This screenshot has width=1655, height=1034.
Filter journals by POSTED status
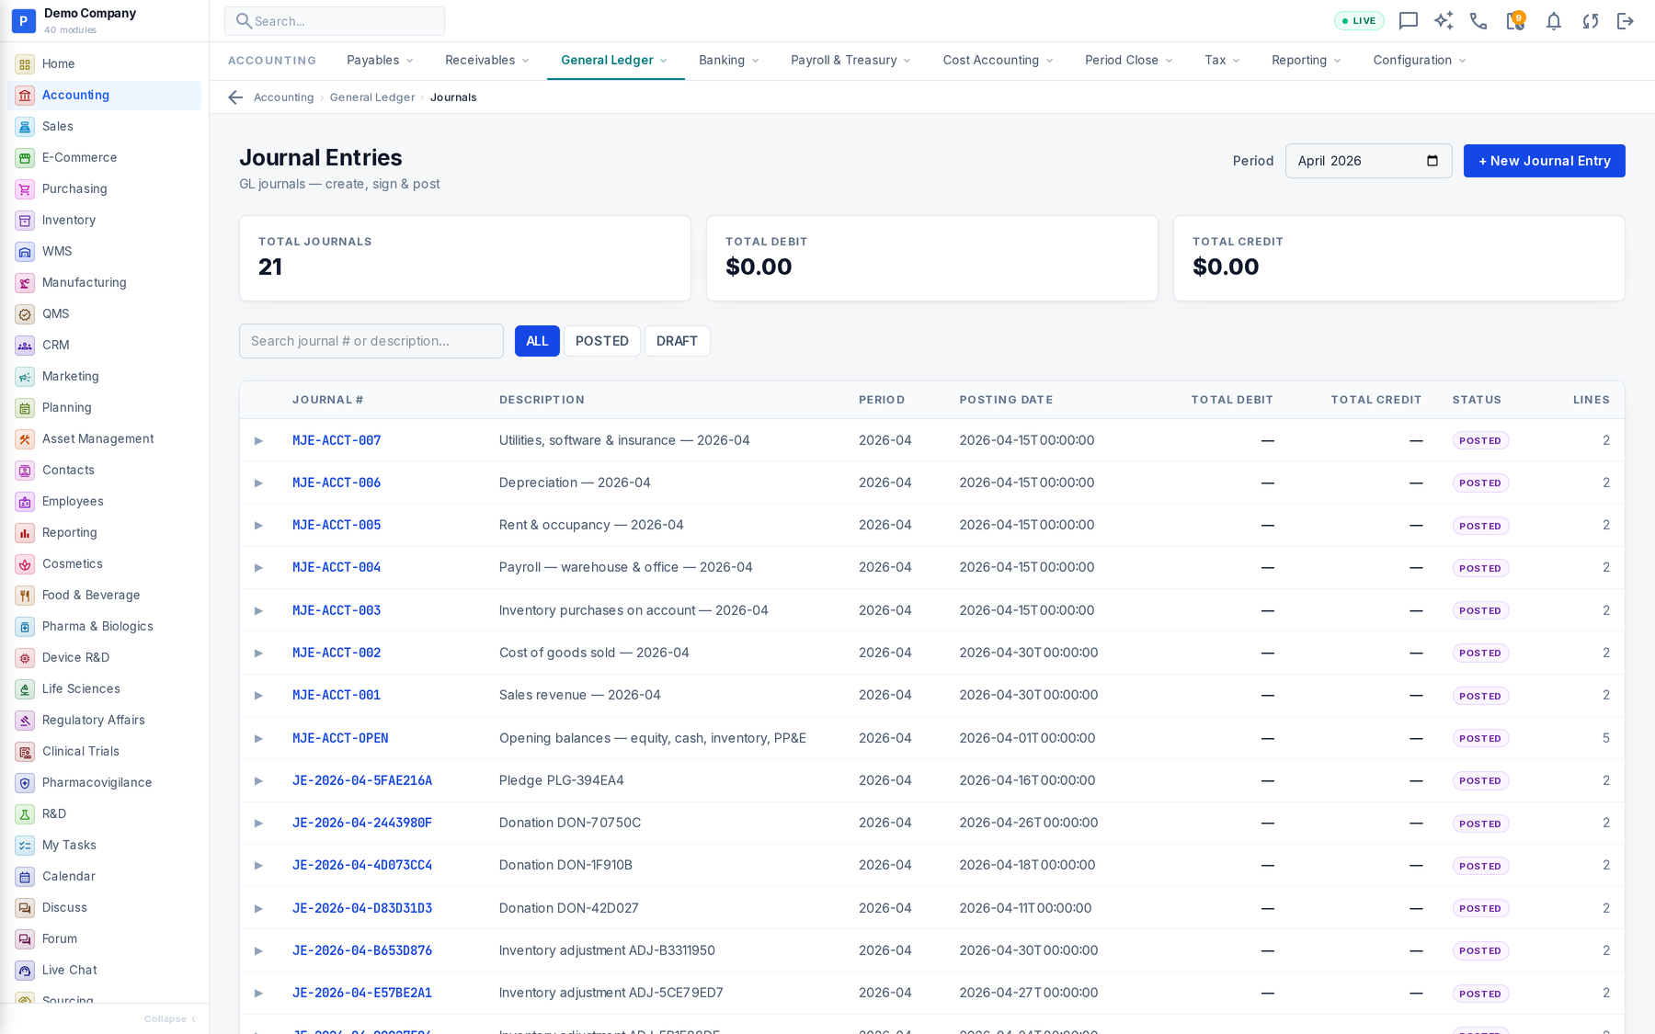tap(602, 341)
